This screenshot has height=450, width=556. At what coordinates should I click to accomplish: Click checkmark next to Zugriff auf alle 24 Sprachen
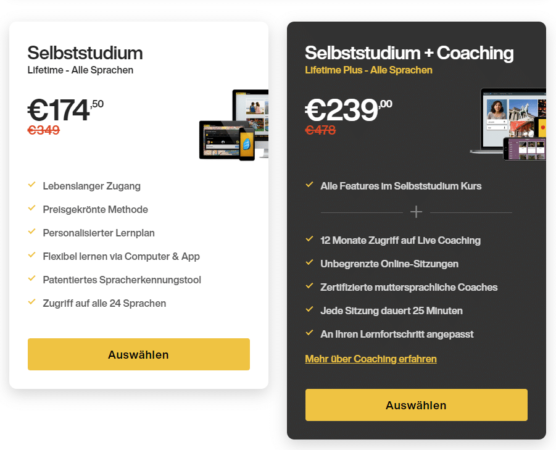[31, 302]
